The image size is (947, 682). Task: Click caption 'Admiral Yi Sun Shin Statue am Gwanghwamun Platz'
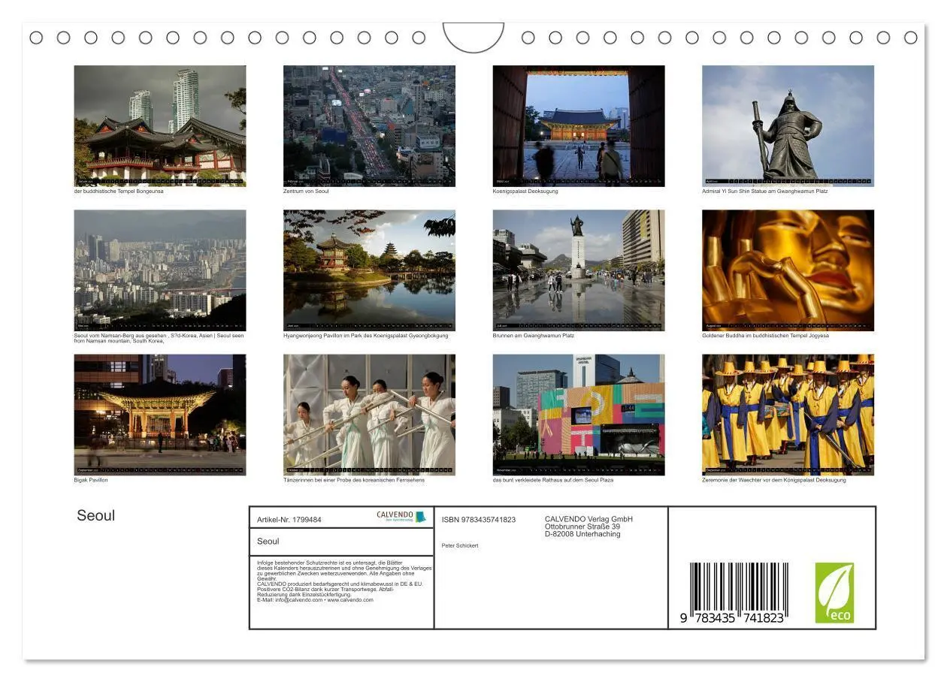click(x=765, y=191)
